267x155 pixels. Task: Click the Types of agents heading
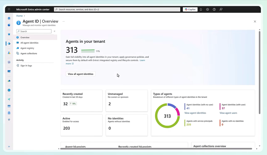tap(162, 94)
